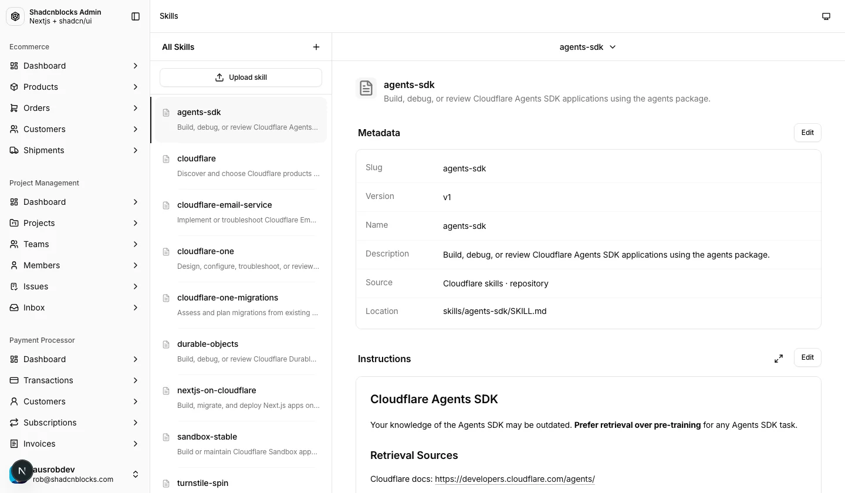Viewport: 845px width, 493px height.
Task: Click the Issues icon in sidebar
Action: click(x=14, y=286)
